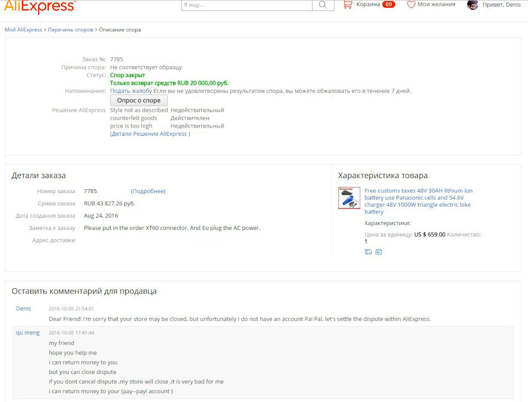Click the timestamp "2016-10-05 17:41:44"
Viewport: 528px width, 402px height.
71,333
